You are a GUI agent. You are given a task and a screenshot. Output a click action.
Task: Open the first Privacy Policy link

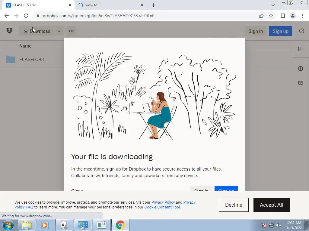tap(163, 202)
